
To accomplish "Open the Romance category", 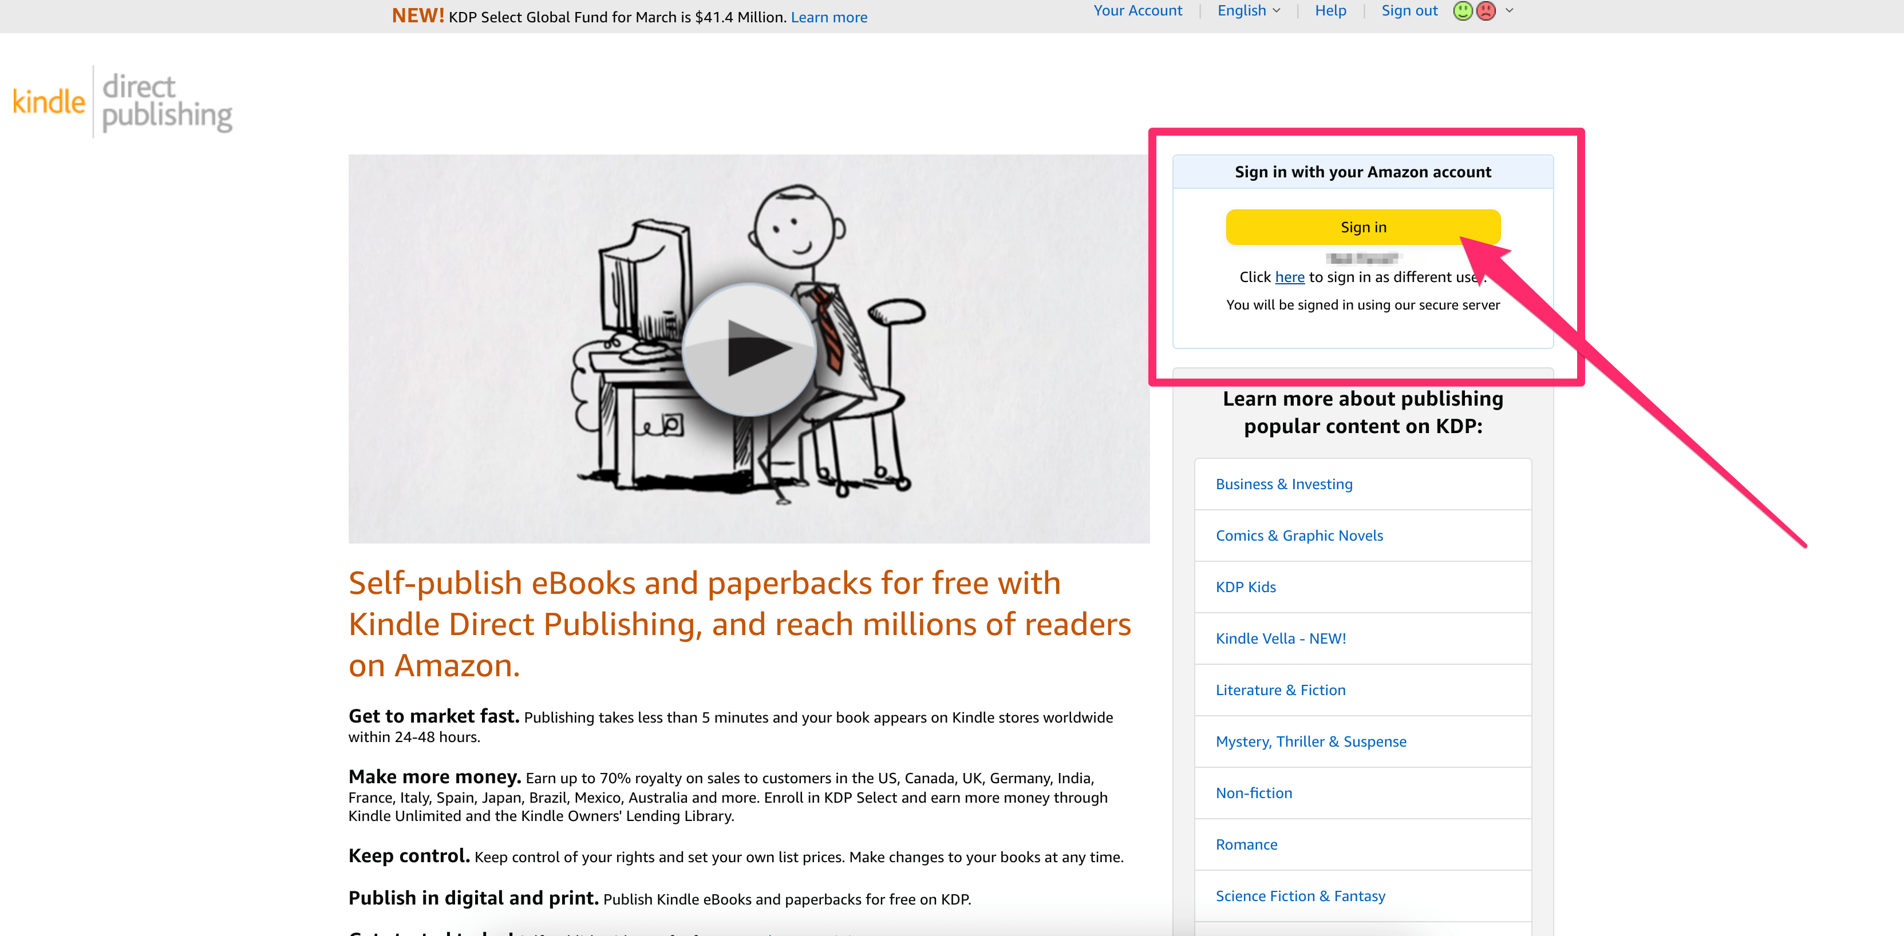I will pyautogui.click(x=1246, y=843).
